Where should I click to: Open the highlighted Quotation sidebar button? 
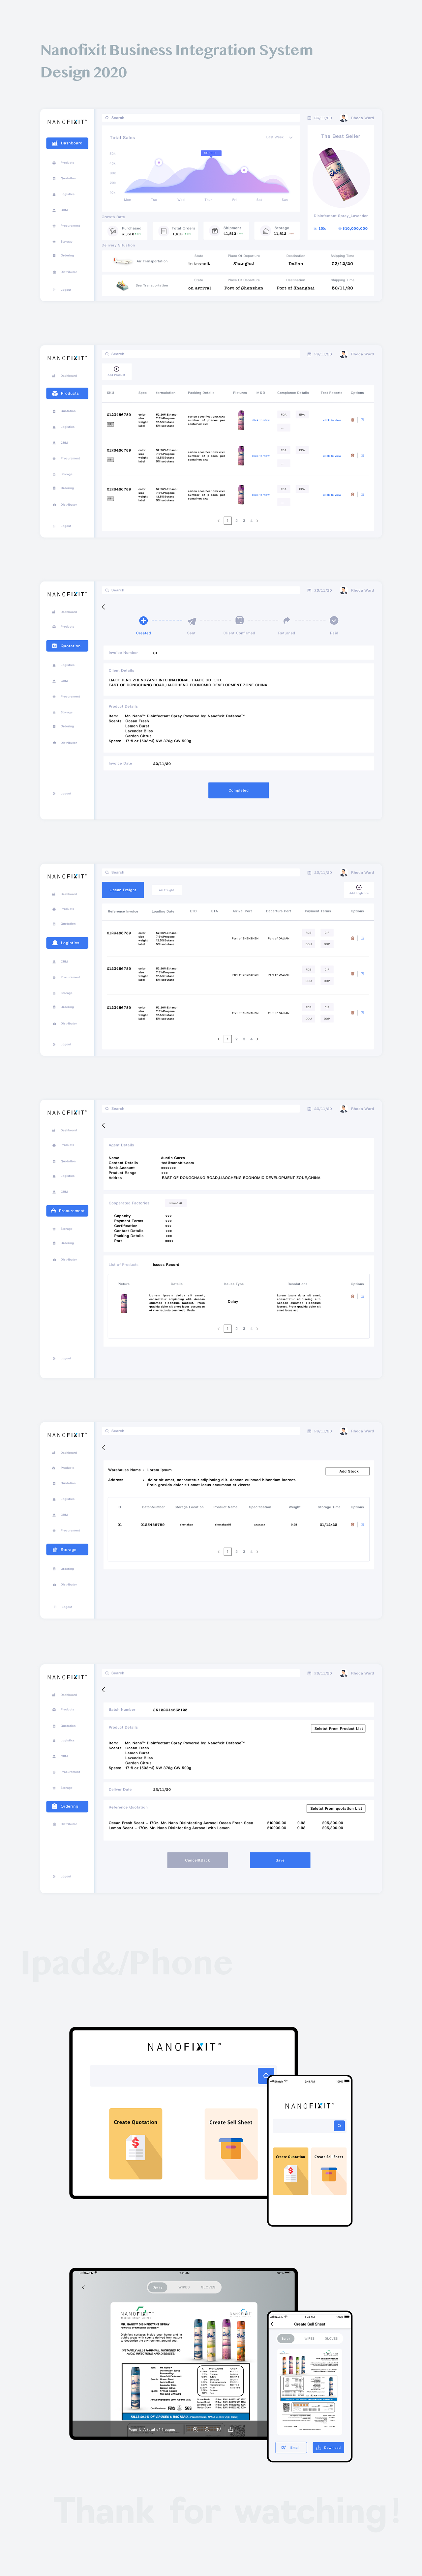[67, 646]
